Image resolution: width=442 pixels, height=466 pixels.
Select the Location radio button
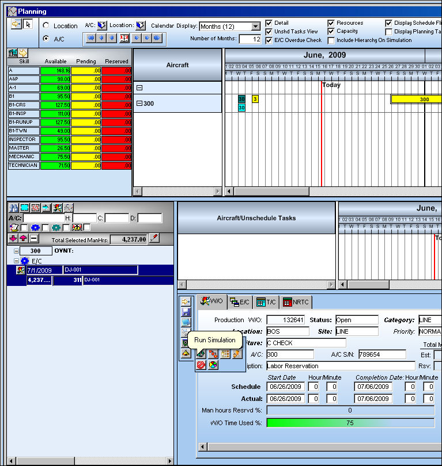point(46,25)
